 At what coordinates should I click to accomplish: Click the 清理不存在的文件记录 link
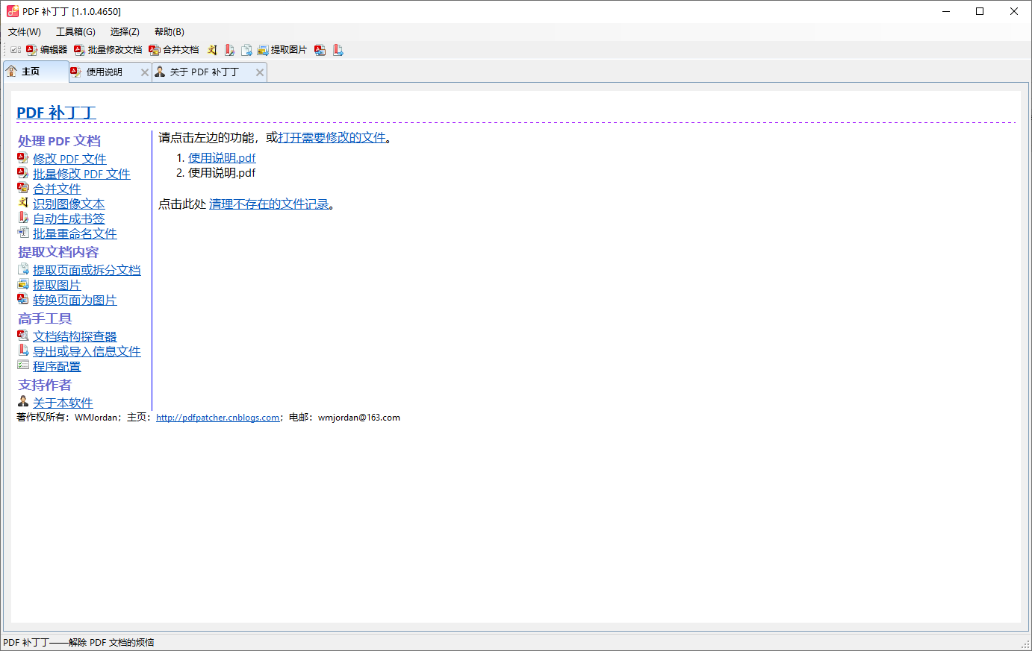coord(269,204)
